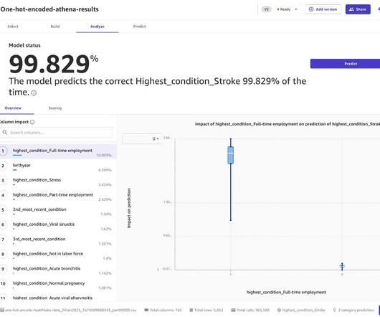The width and height of the screenshot is (380, 317).
Task: Select the 3rd_most_recent_condition row
Action: [58, 241]
